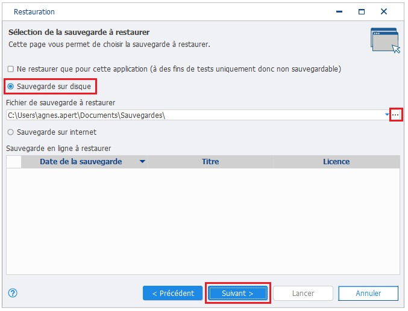Screen dimensions: 408x311
Task: Click the blank corner cell of backup table
Action: [x=14, y=162]
